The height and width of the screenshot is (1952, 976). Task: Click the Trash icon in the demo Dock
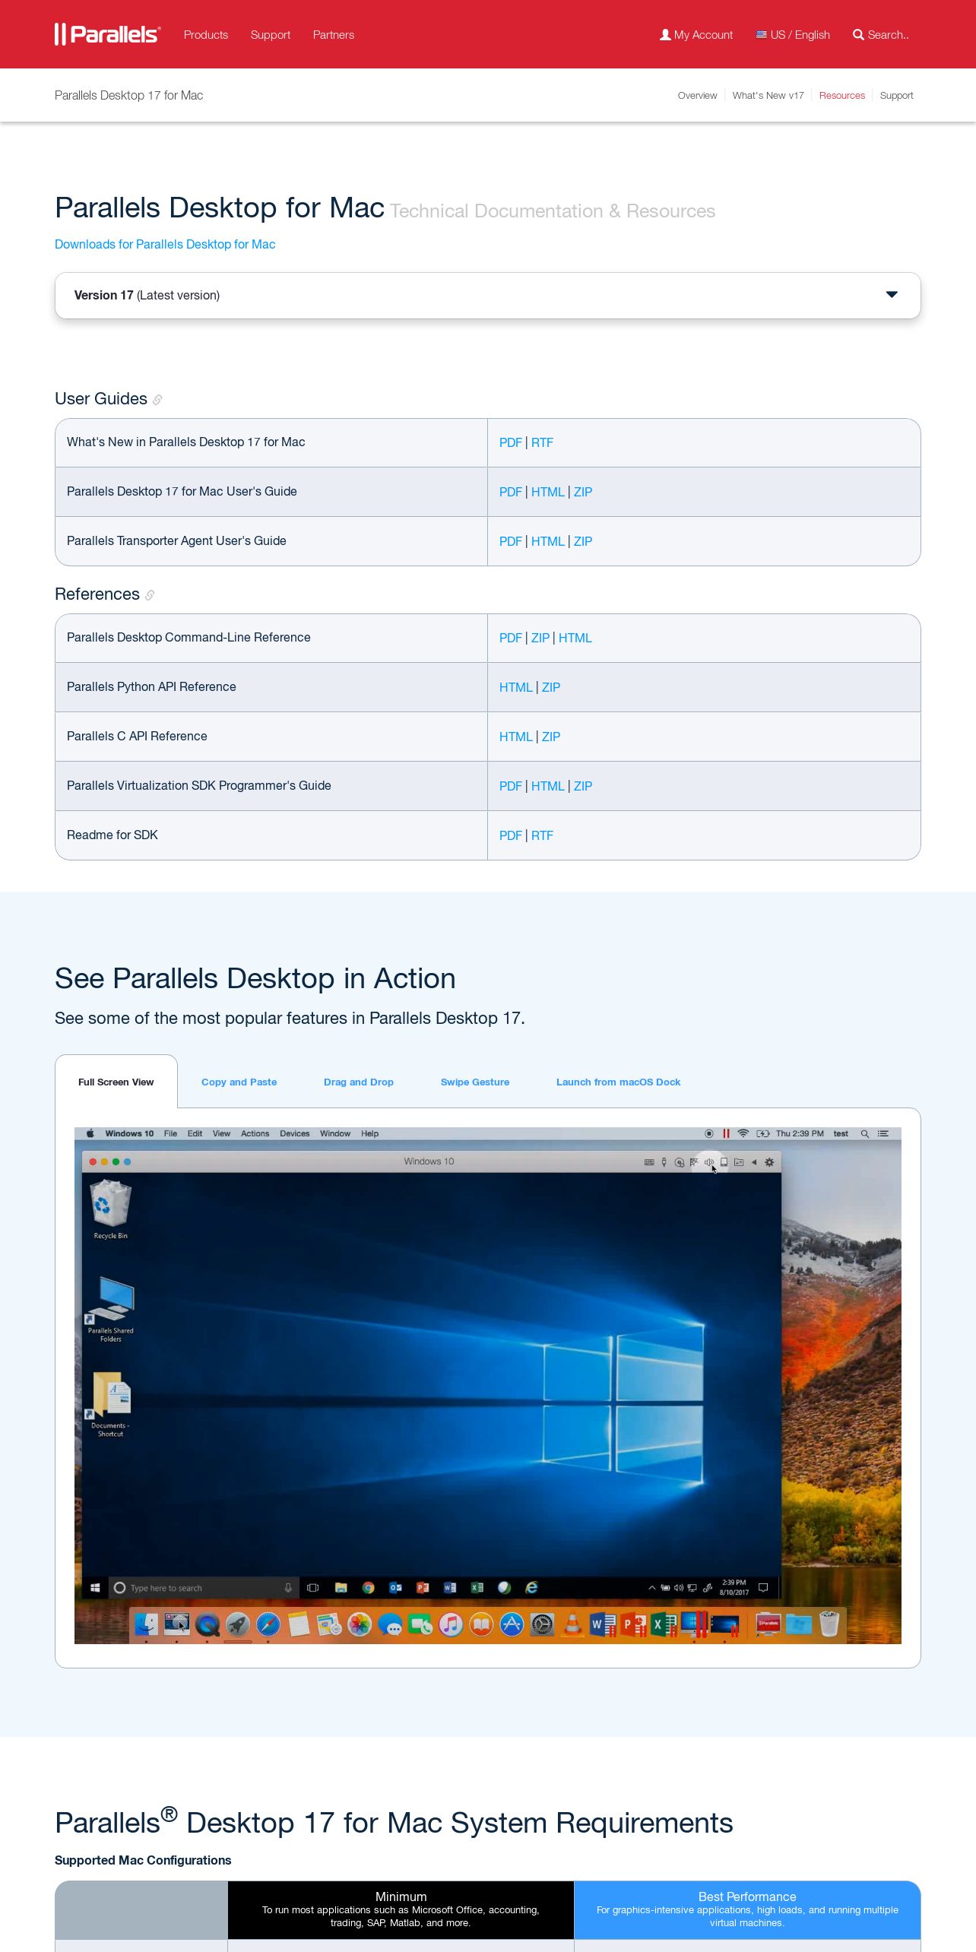(x=829, y=1624)
